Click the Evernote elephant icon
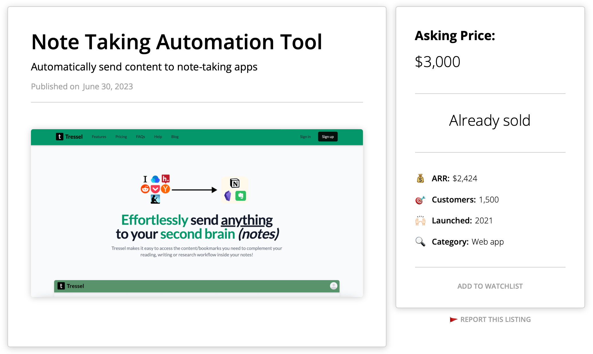Image resolution: width=593 pixels, height=354 pixels. 241,196
